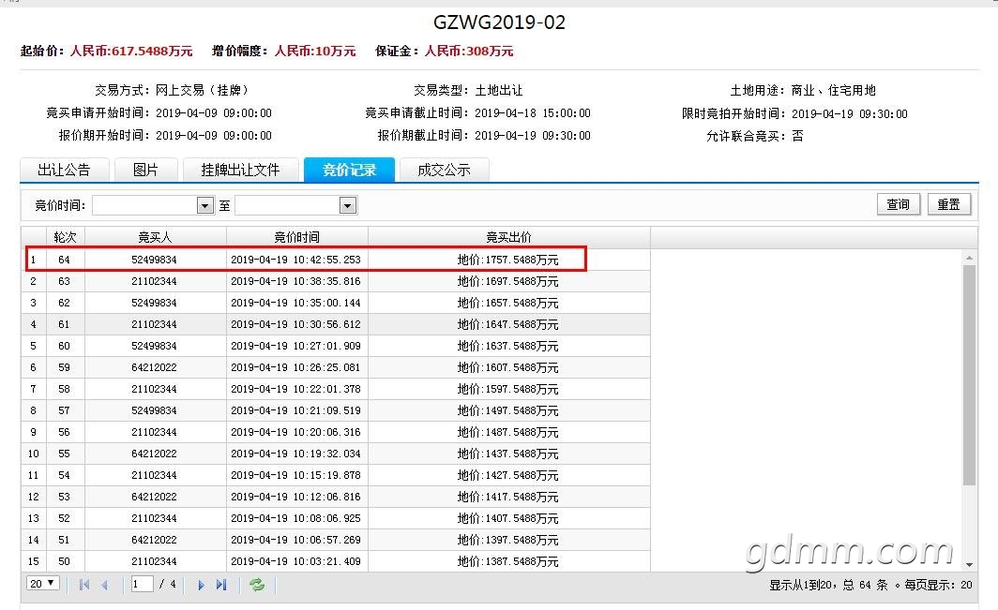Go to the previous page
998x610 pixels.
(104, 585)
